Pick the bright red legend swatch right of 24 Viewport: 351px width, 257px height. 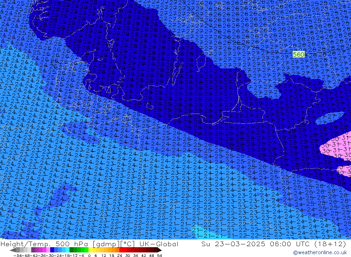tap(121, 250)
